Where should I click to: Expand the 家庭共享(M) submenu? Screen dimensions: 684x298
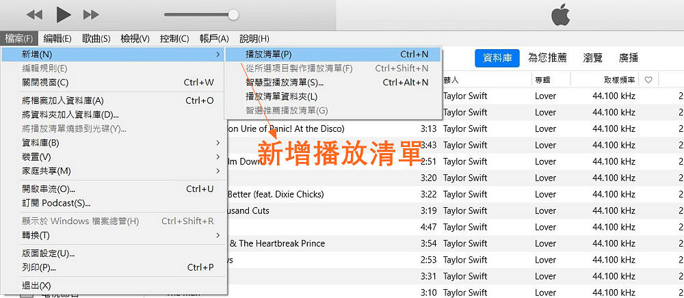(x=47, y=170)
